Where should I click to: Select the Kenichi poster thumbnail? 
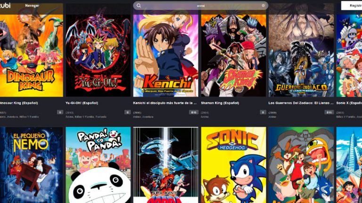coord(165,53)
